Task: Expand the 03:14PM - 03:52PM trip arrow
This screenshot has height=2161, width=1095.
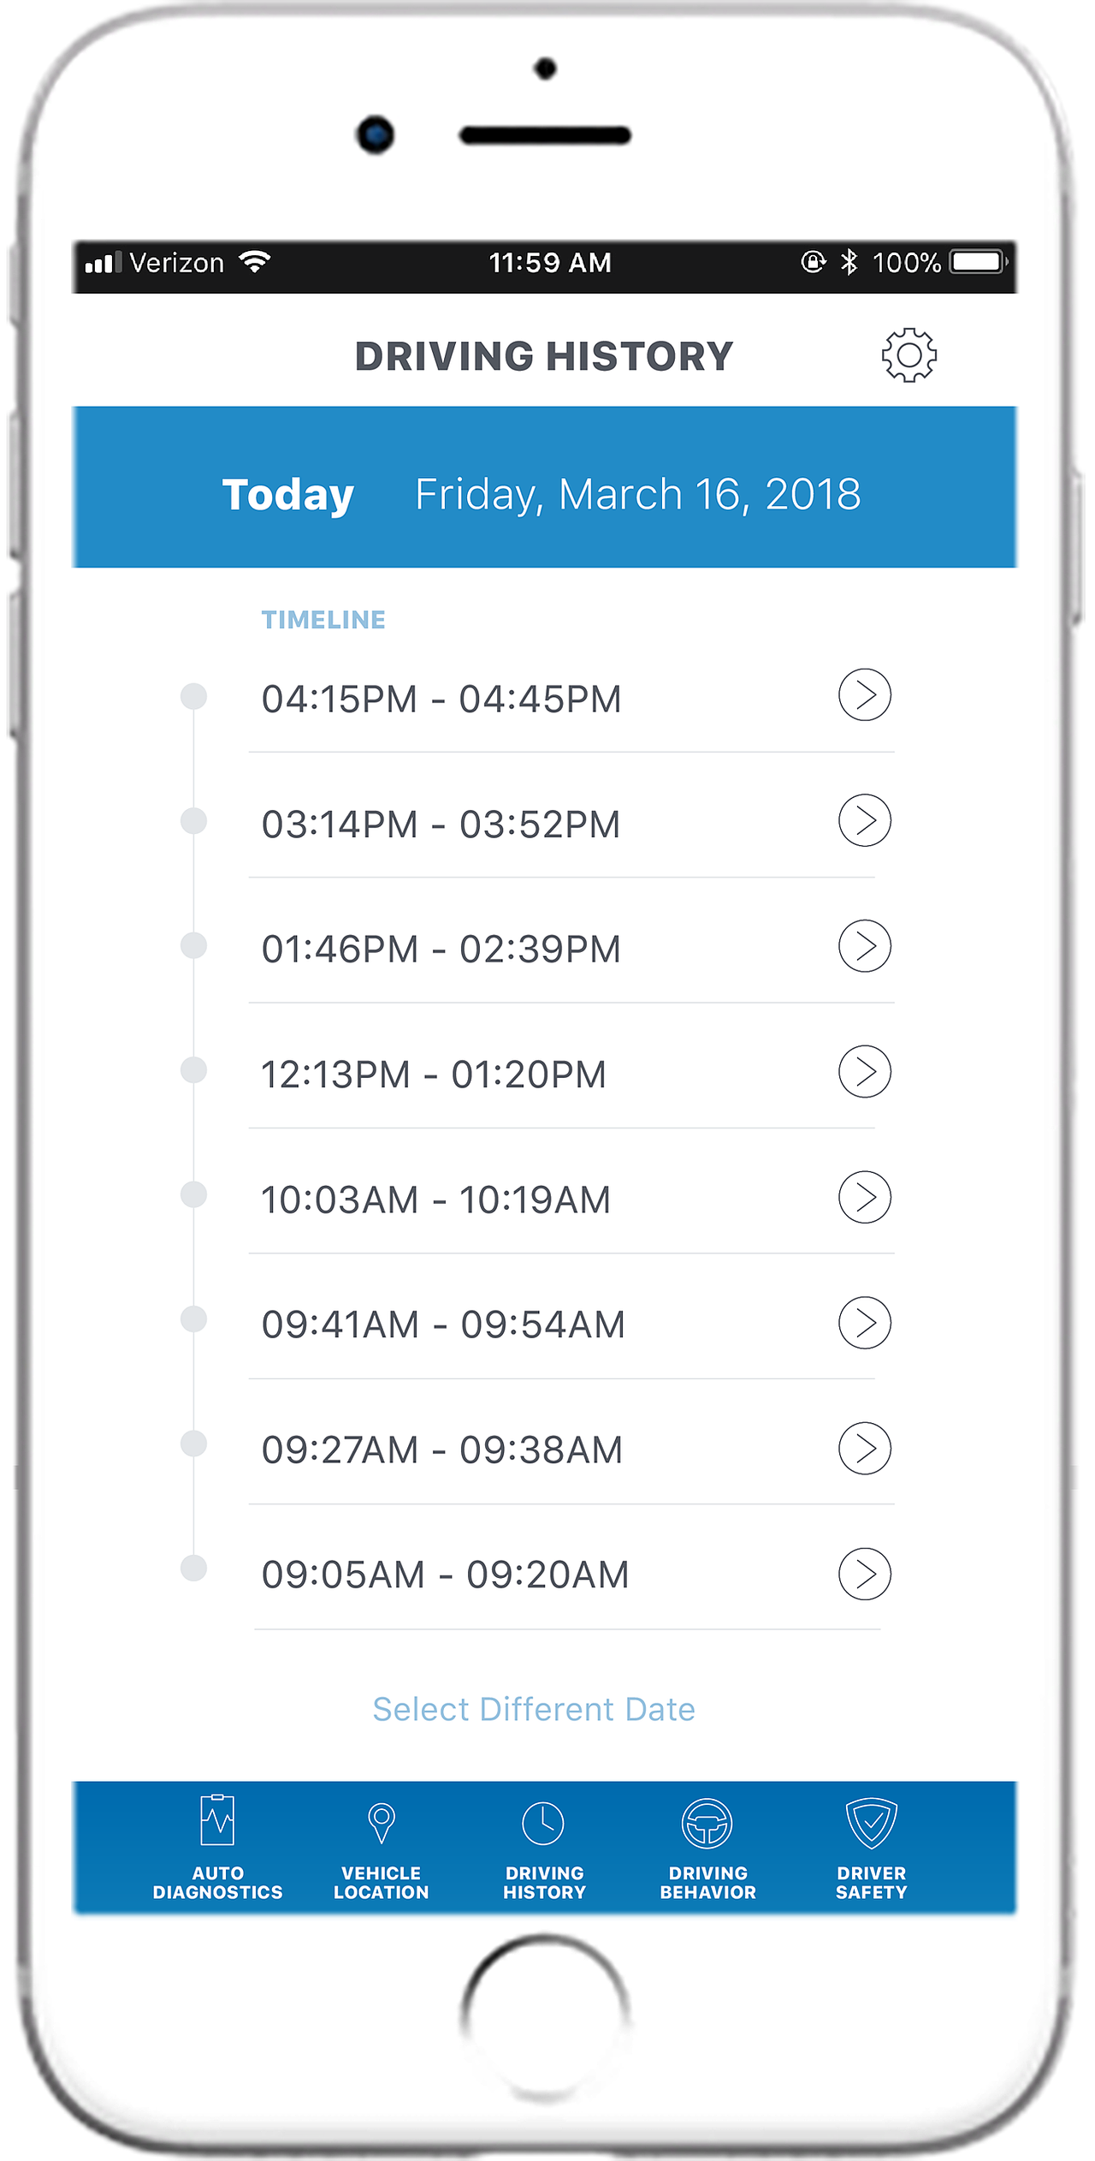Action: point(864,820)
